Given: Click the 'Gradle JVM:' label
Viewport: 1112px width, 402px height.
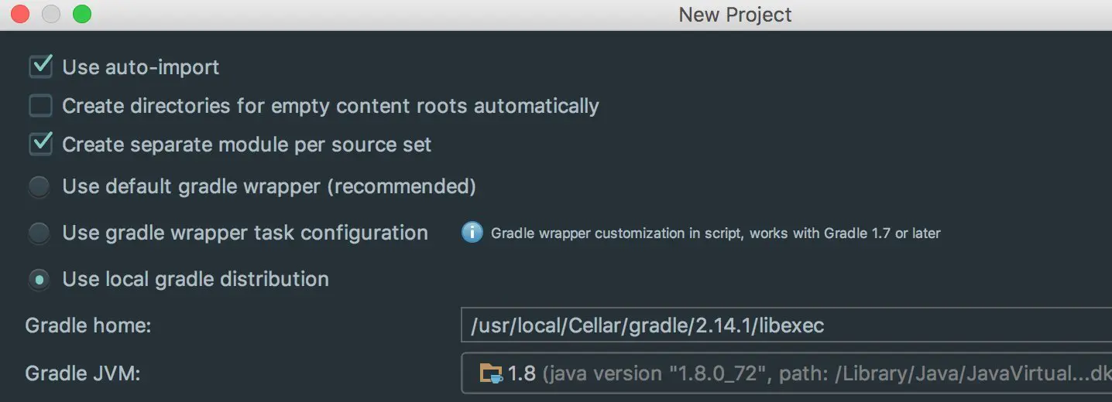Looking at the screenshot, I should pyautogui.click(x=83, y=374).
